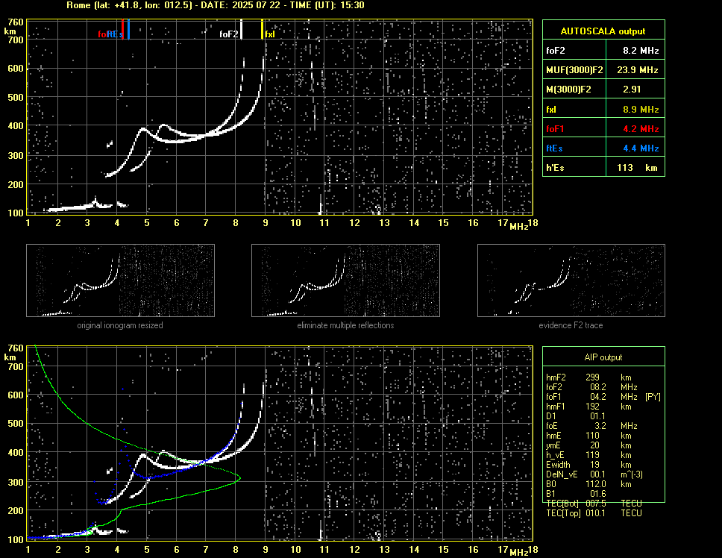Select the 8.9 MHz fxI value
This screenshot has height=558, width=722.
click(635, 109)
